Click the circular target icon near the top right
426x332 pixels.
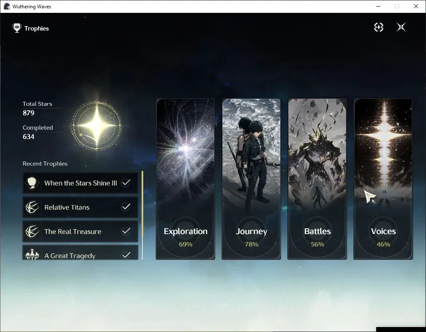pyautogui.click(x=378, y=27)
